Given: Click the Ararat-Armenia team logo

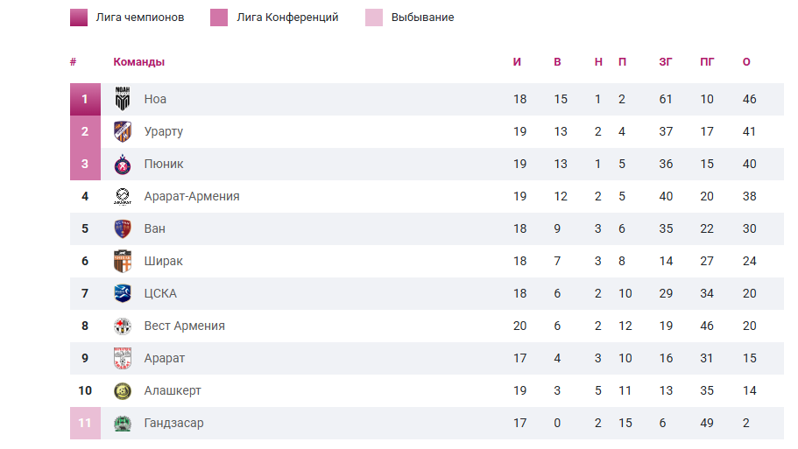Looking at the screenshot, I should tap(123, 196).
